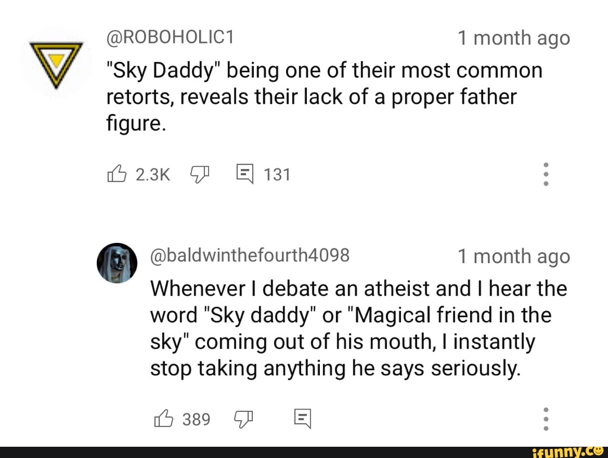Click the "Sky Daddy" comment text
This screenshot has height=458, width=608.
pos(324,97)
